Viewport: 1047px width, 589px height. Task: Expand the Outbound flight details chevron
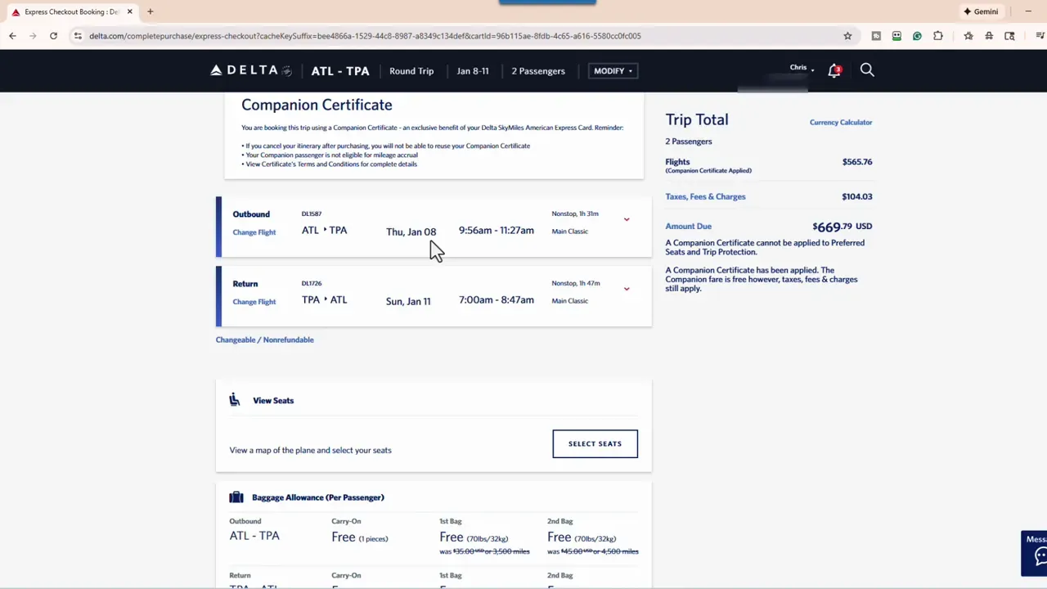coord(627,219)
